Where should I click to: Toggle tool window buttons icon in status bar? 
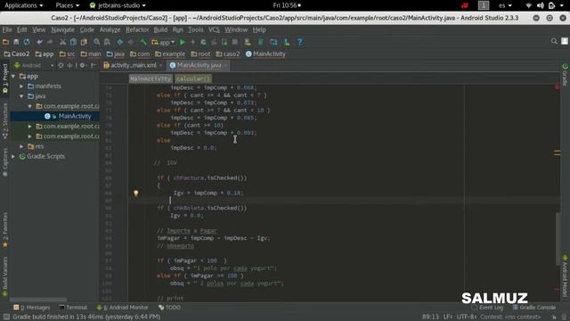6,317
